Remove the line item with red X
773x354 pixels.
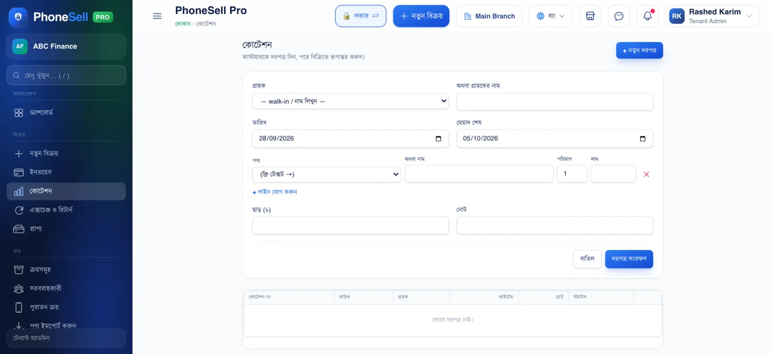tap(646, 174)
